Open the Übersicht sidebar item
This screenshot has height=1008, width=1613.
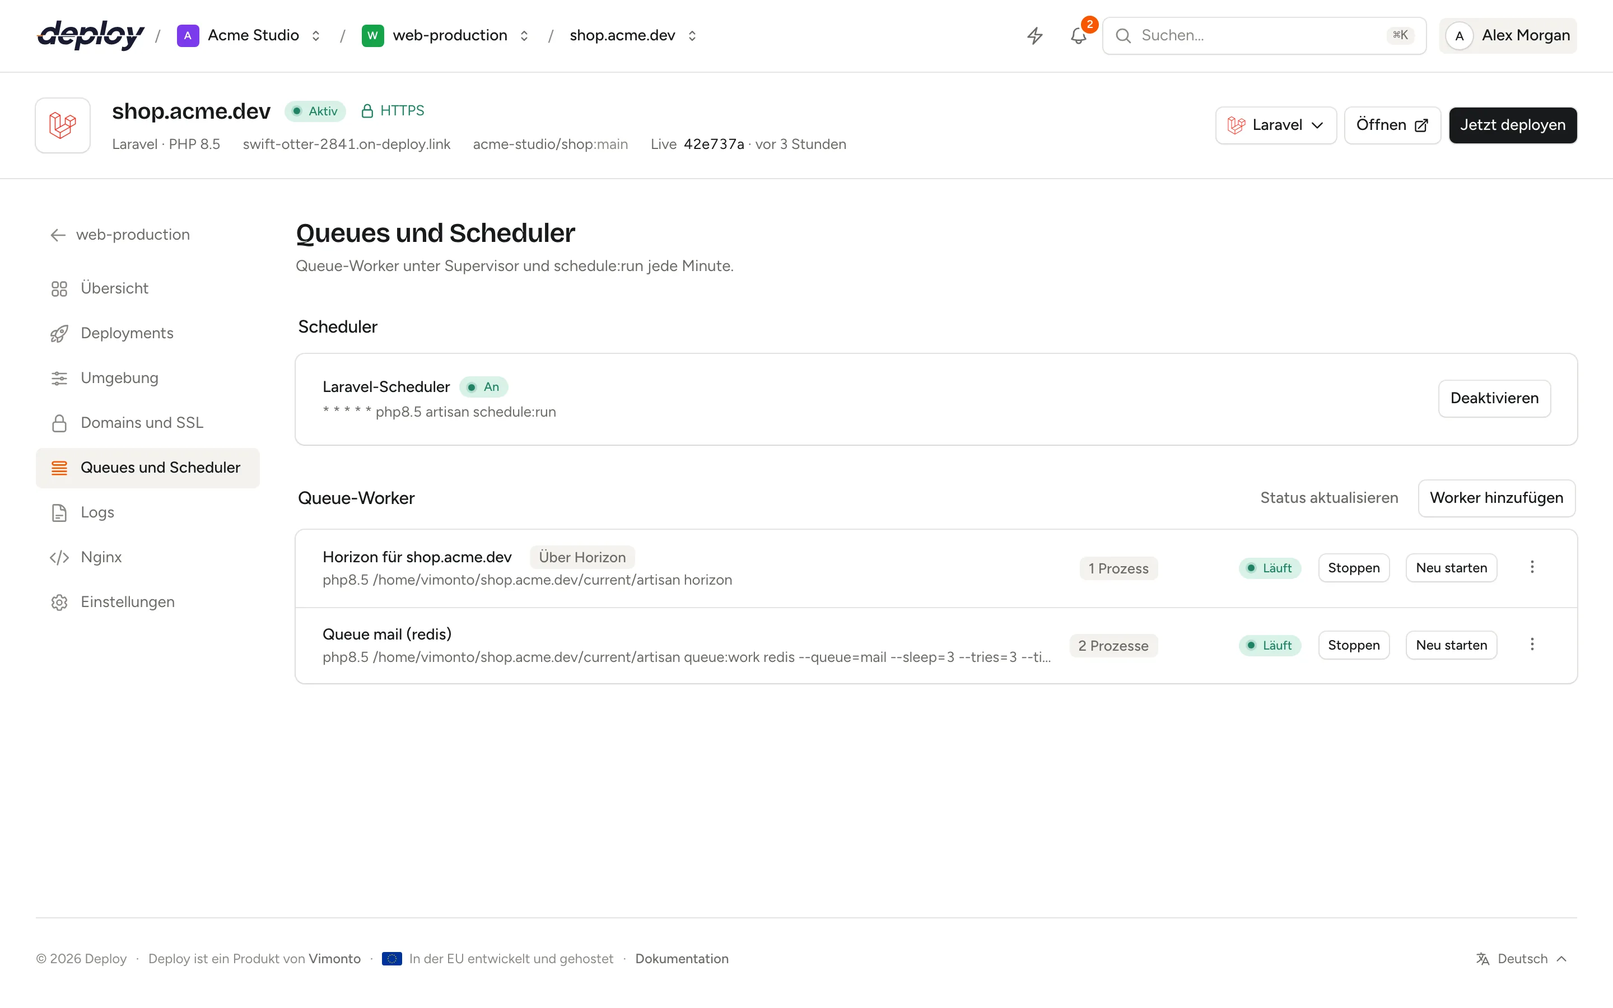click(148, 288)
